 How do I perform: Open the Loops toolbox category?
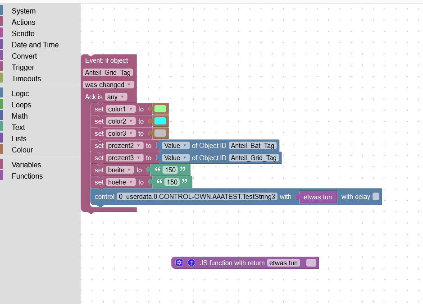(21, 105)
